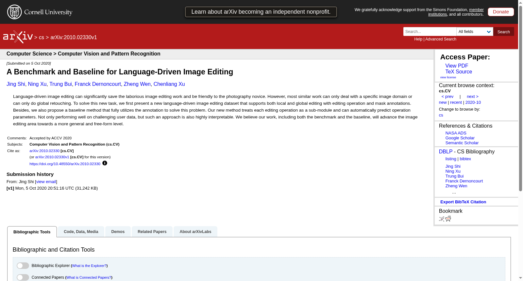Click the page vertical scrollbar thumb

(x=520, y=98)
